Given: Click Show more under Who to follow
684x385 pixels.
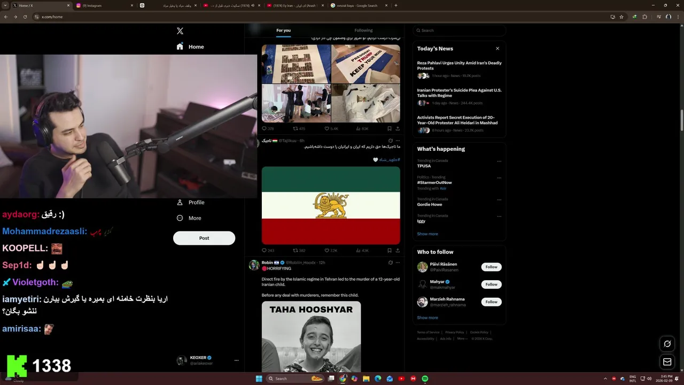Looking at the screenshot, I should (428, 318).
